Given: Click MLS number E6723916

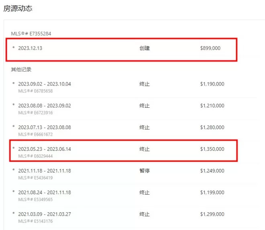Looking at the screenshot, I should coord(35,113).
